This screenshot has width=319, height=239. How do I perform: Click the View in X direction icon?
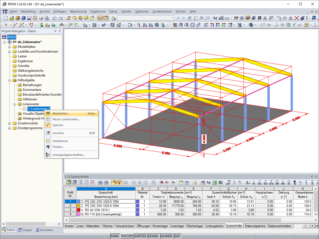(x=206, y=25)
